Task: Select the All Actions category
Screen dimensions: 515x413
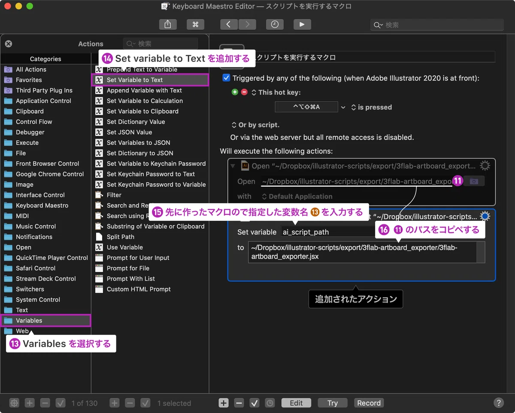Action: coord(45,69)
